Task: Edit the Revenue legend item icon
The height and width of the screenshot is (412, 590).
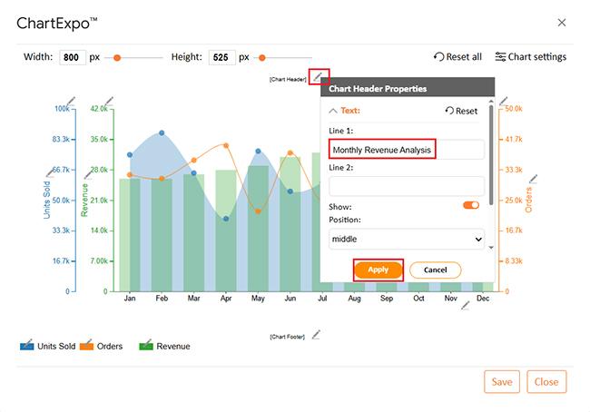Action: pos(146,345)
